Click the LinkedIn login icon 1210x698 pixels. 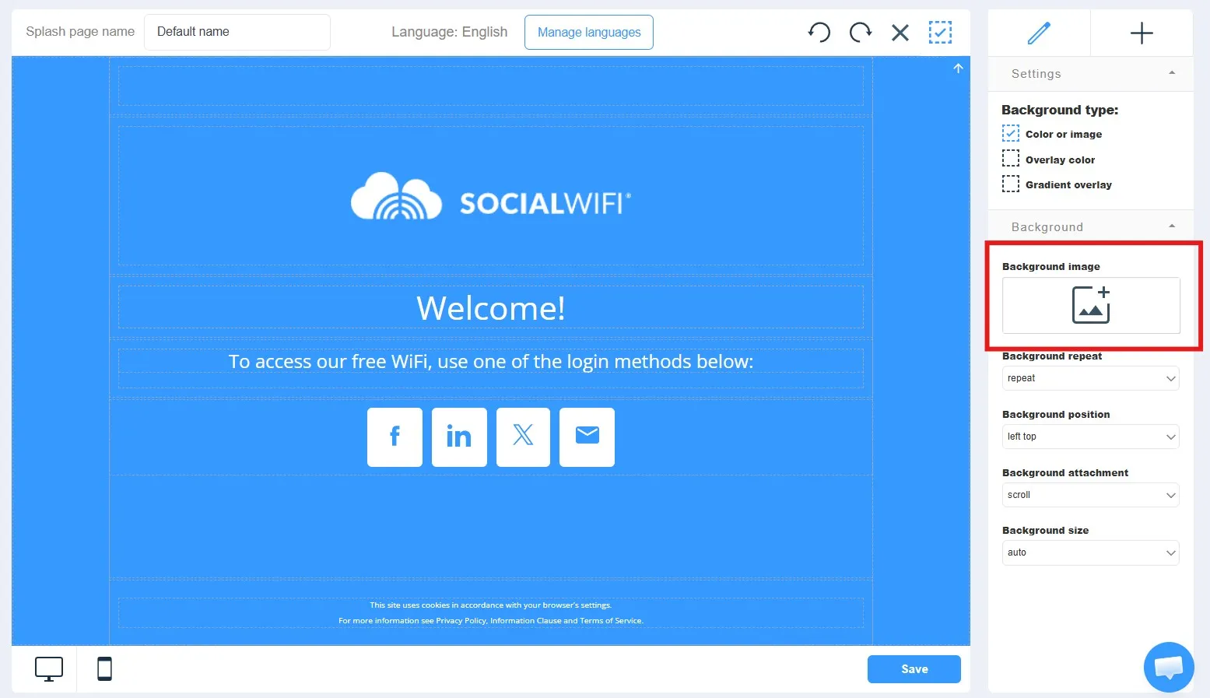(x=459, y=437)
